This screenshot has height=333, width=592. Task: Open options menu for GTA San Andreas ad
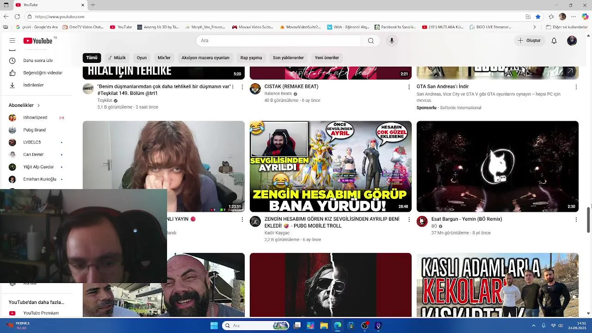(x=576, y=87)
